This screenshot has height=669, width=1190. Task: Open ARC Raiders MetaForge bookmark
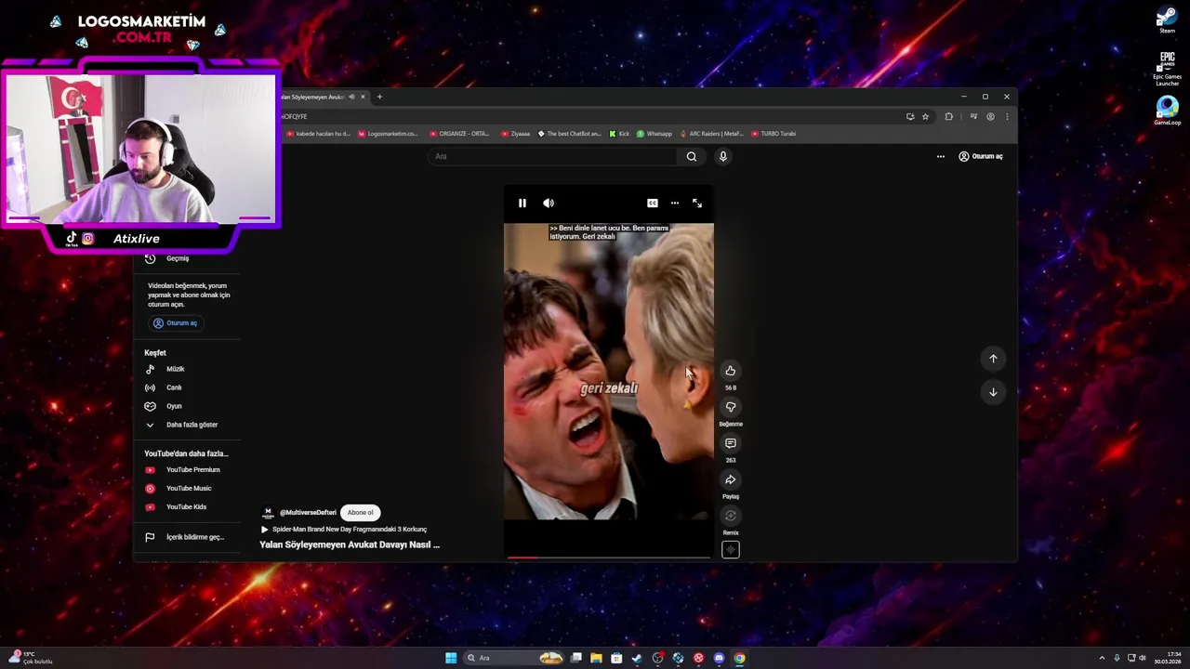711,134
